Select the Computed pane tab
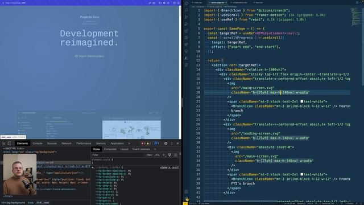364x205 pixels. 110,149
